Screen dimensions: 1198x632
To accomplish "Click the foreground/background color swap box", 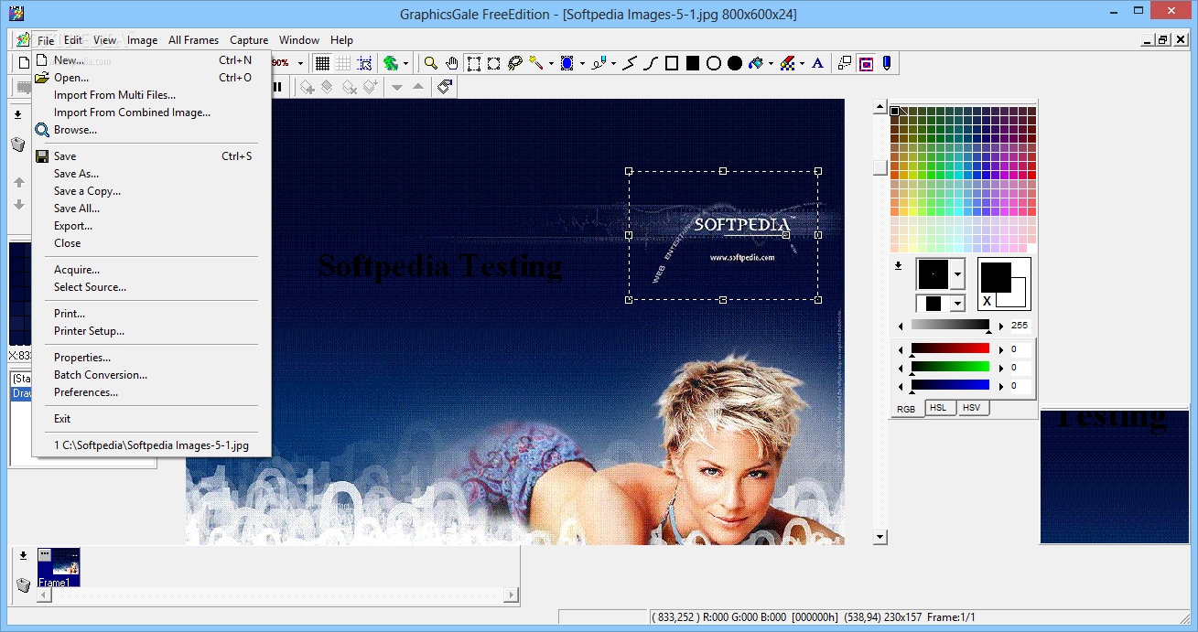I will 1004,284.
